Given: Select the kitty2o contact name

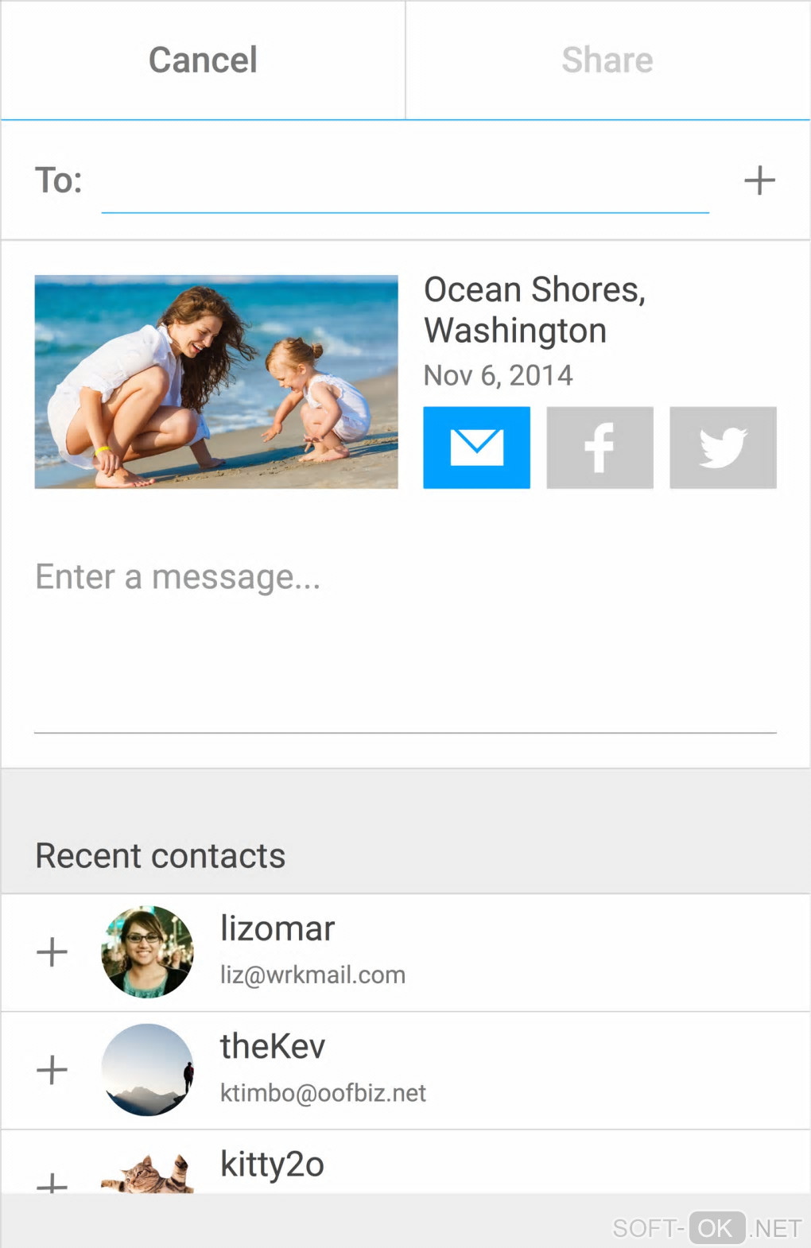Looking at the screenshot, I should 272,1165.
